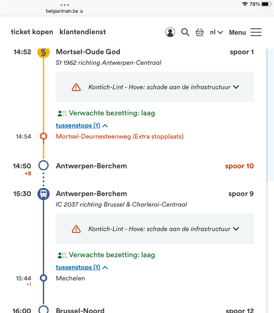Open the ticket kopen menu item

click(x=32, y=32)
